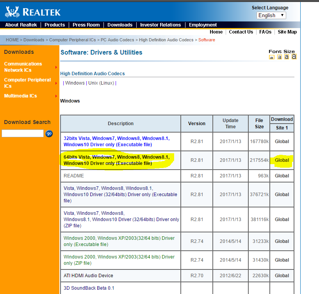Open the Site Map link
Image resolution: width=319 pixels, height=294 pixels.
coord(287,32)
